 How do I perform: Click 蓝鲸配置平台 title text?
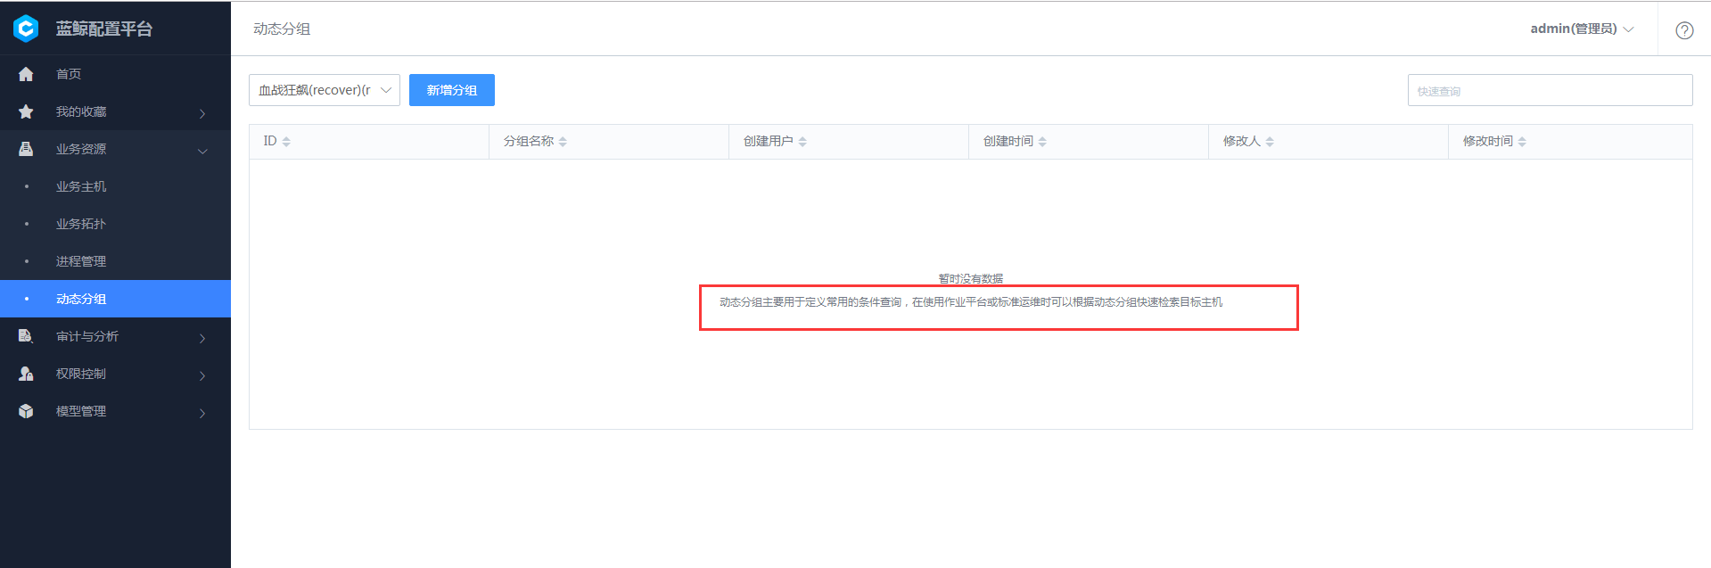(x=104, y=29)
